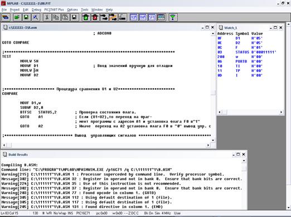The image size is (291, 217).
Task: Open the Project menu
Action: (14, 9)
